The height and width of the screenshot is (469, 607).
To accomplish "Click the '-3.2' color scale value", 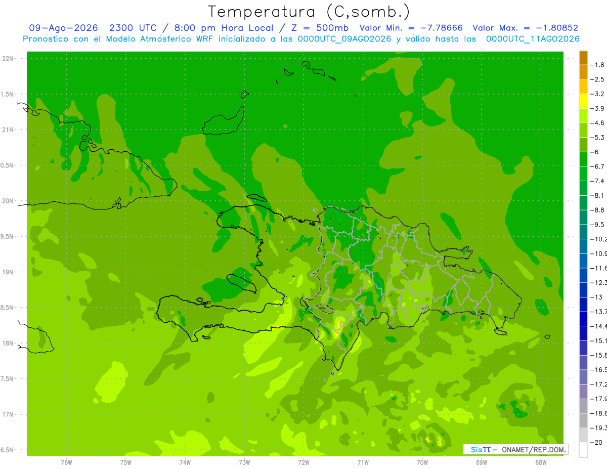I will coord(597,94).
